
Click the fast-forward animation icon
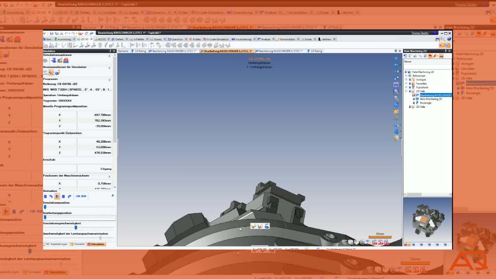point(78,196)
